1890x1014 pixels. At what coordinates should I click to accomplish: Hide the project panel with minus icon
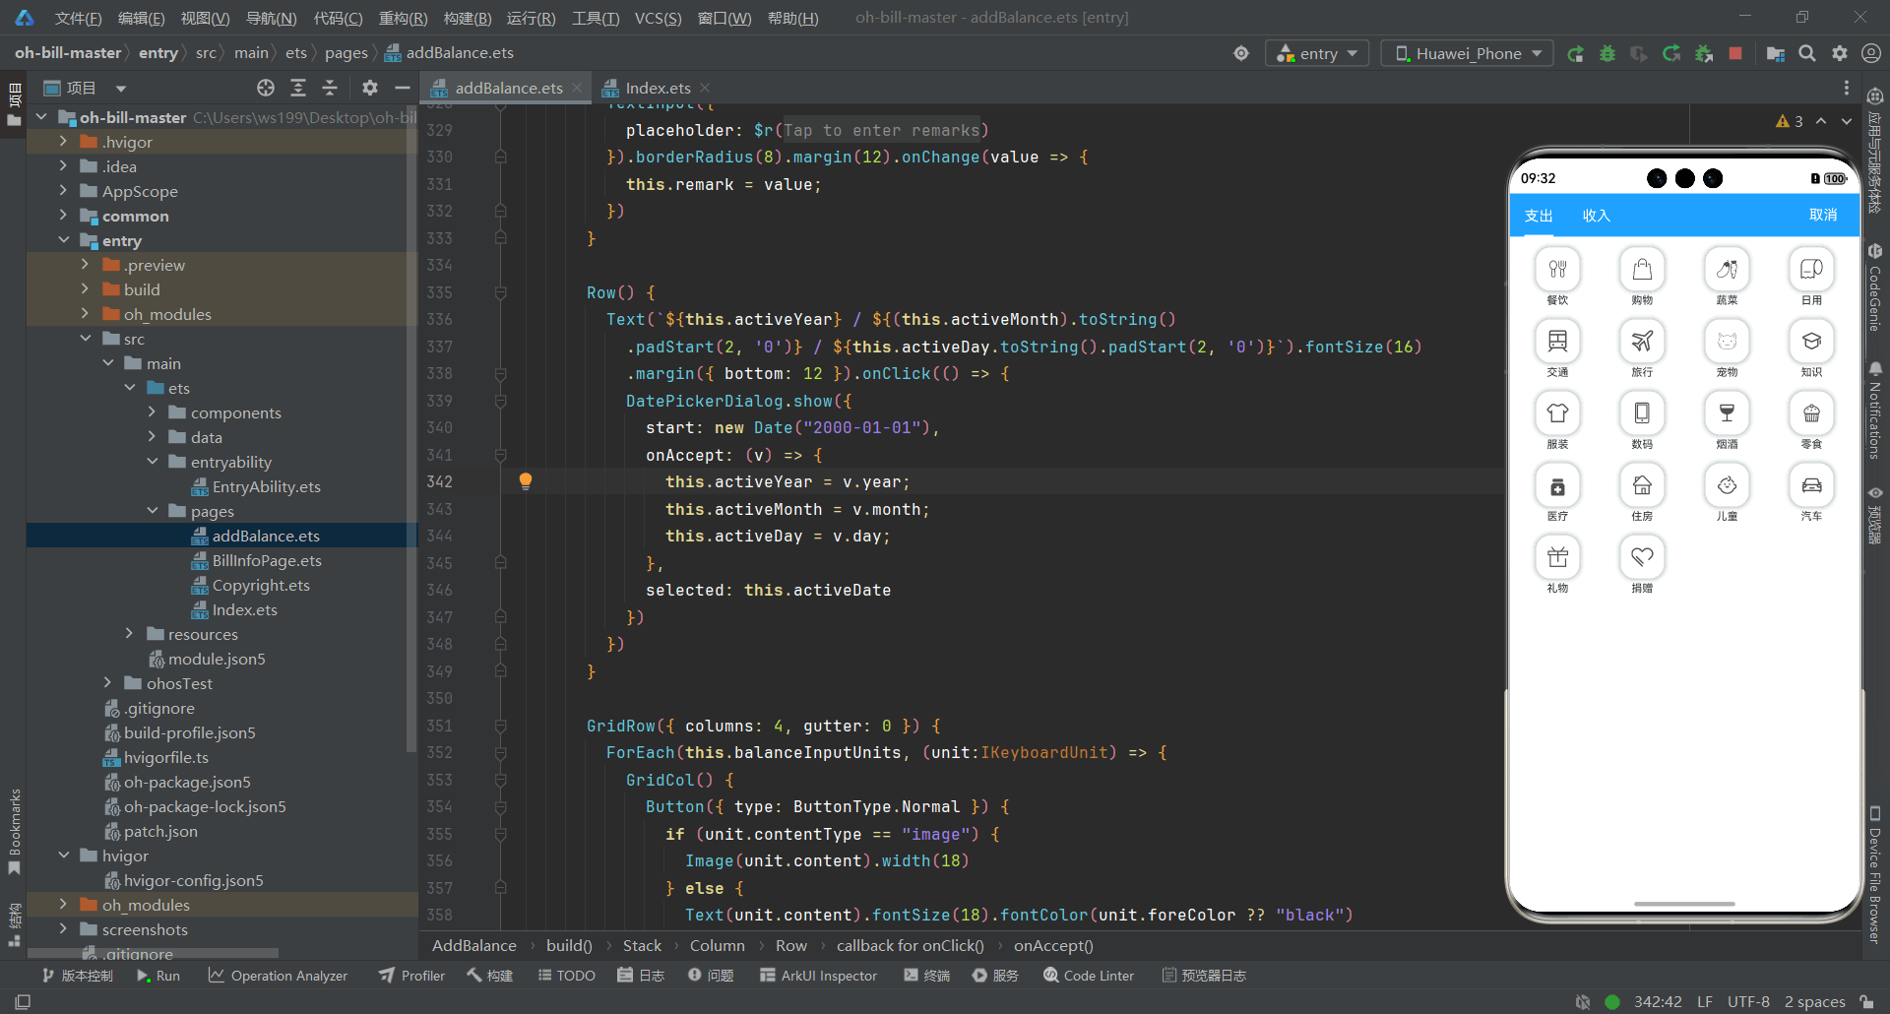point(402,88)
